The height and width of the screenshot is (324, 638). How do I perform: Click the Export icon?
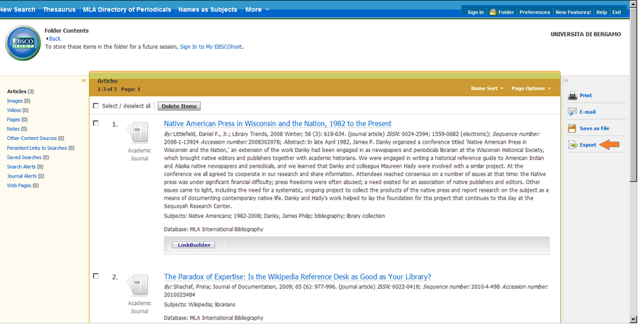pyautogui.click(x=573, y=145)
